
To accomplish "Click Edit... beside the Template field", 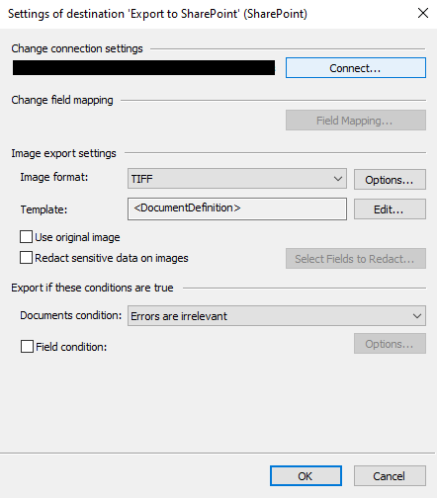I will (x=390, y=209).
